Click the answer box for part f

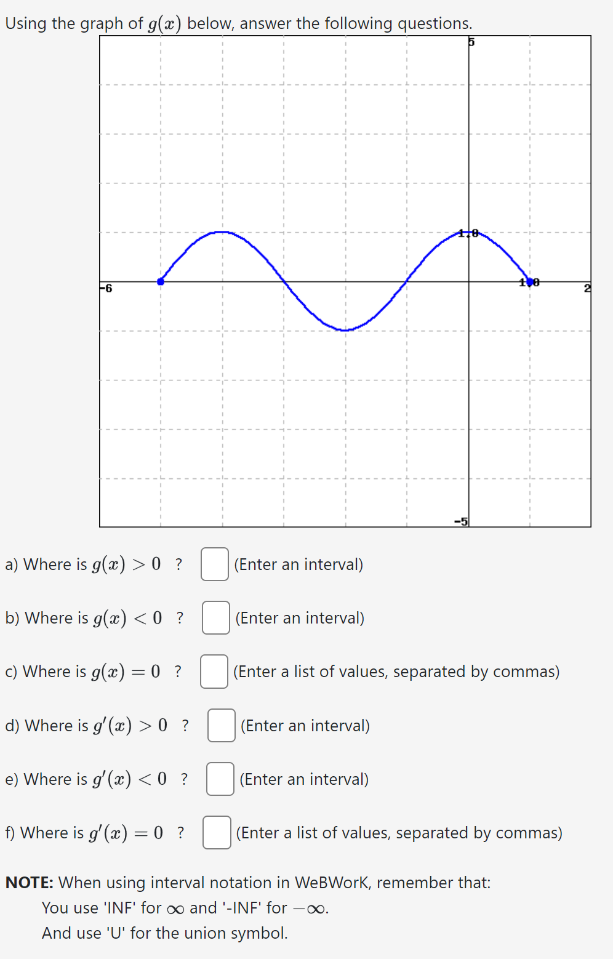(x=217, y=833)
